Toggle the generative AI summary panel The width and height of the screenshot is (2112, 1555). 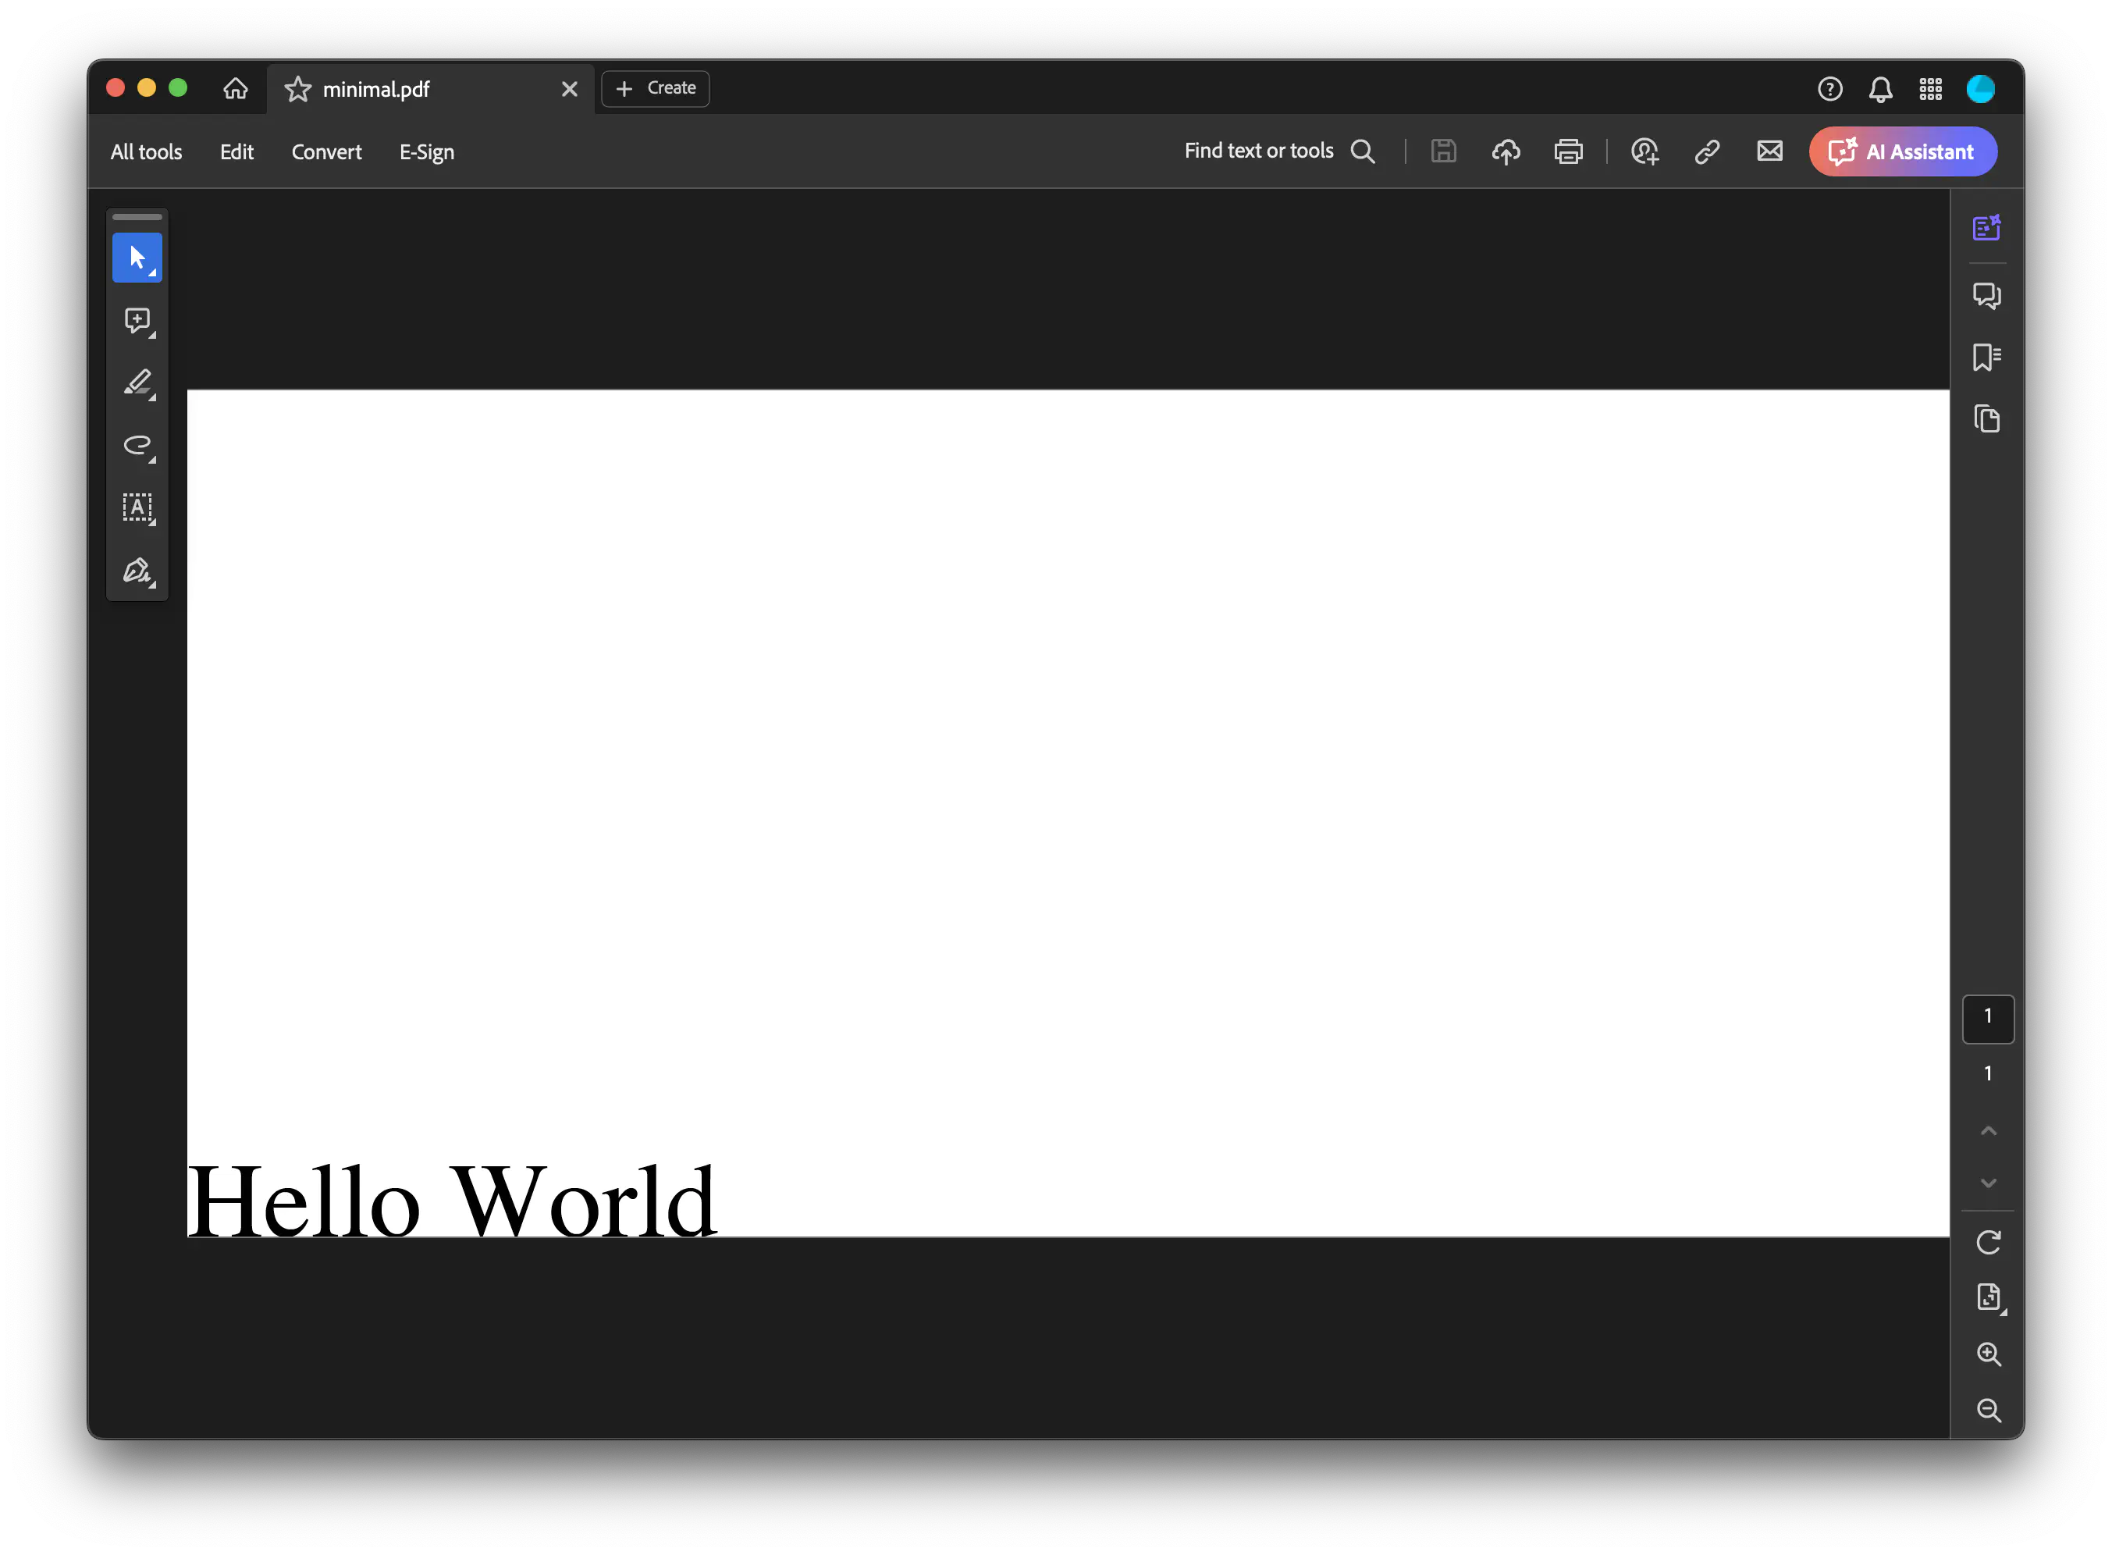(x=1988, y=226)
